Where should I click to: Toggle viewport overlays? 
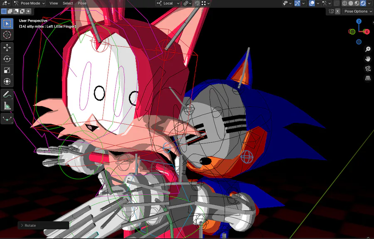312,3
